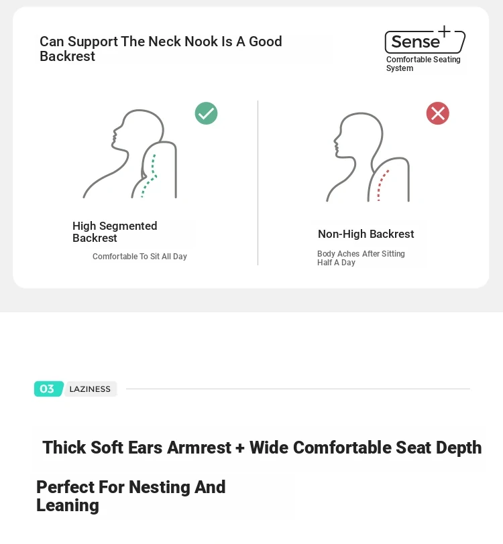Click the Comfortable To Sit All Day caption

[139, 257]
